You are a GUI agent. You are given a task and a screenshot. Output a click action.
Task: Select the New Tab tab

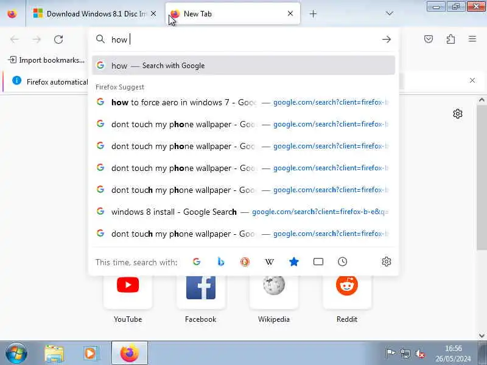[233, 13]
